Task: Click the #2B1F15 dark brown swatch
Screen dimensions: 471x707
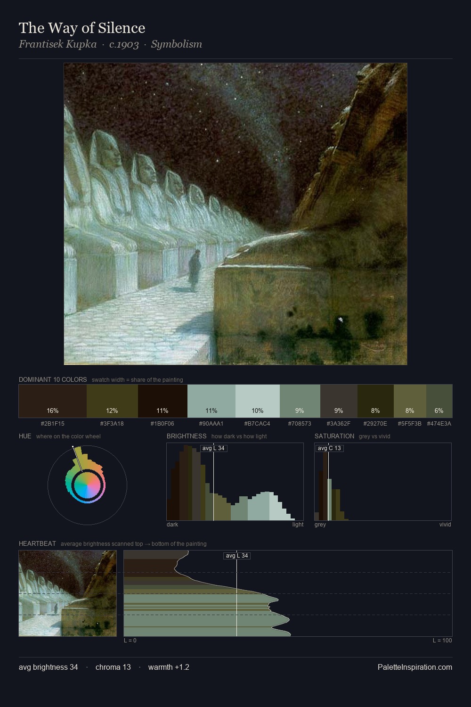Action: (x=53, y=401)
